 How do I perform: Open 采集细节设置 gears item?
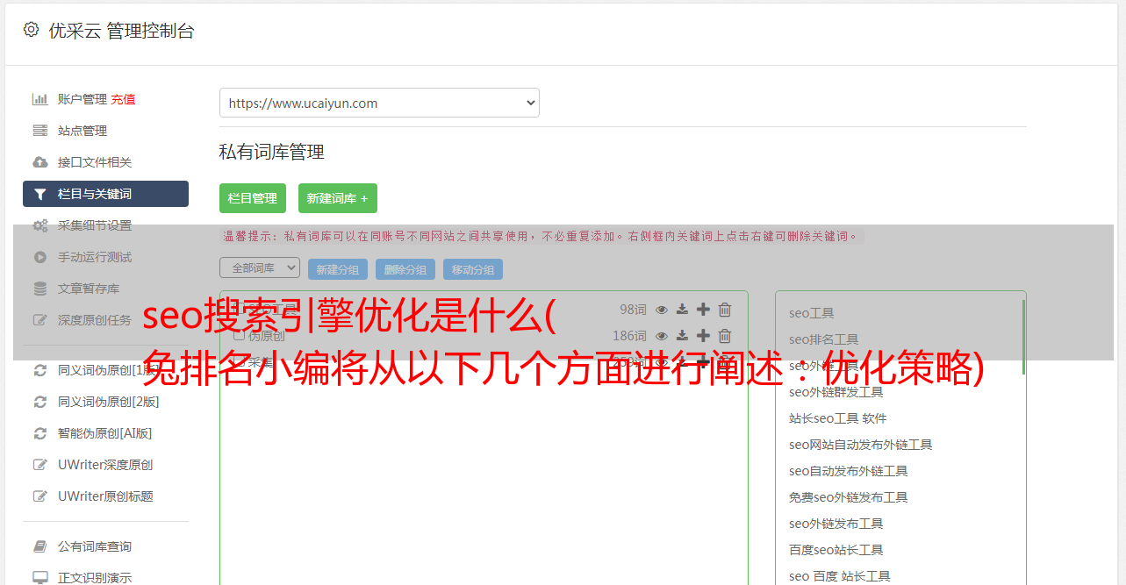pyautogui.click(x=95, y=225)
